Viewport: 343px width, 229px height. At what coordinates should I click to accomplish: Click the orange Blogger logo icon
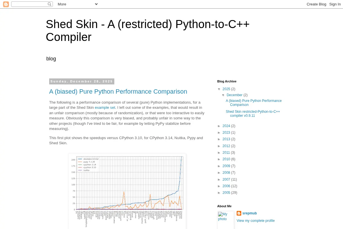click(x=6, y=4)
